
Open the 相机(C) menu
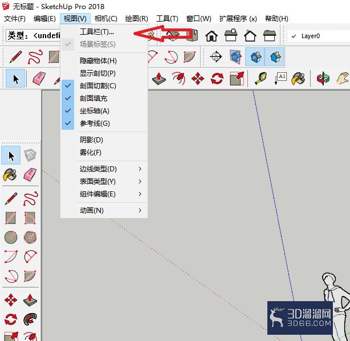pos(106,18)
